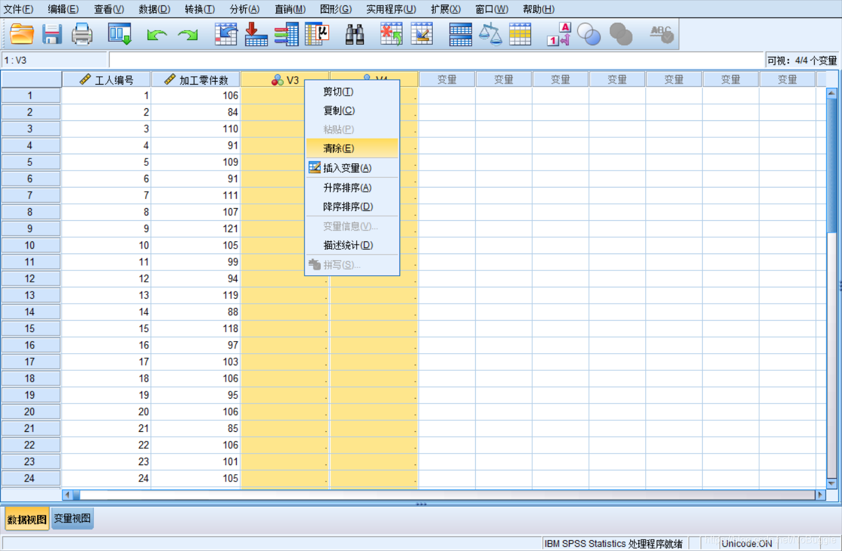Viewport: 842px width, 551px height.
Task: Open the 窗口(W) menu
Action: pyautogui.click(x=492, y=9)
